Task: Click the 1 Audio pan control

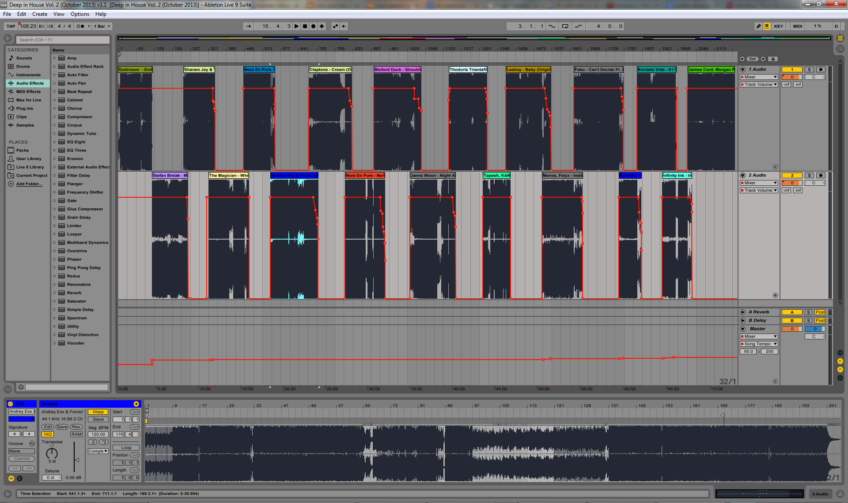Action: pyautogui.click(x=814, y=77)
